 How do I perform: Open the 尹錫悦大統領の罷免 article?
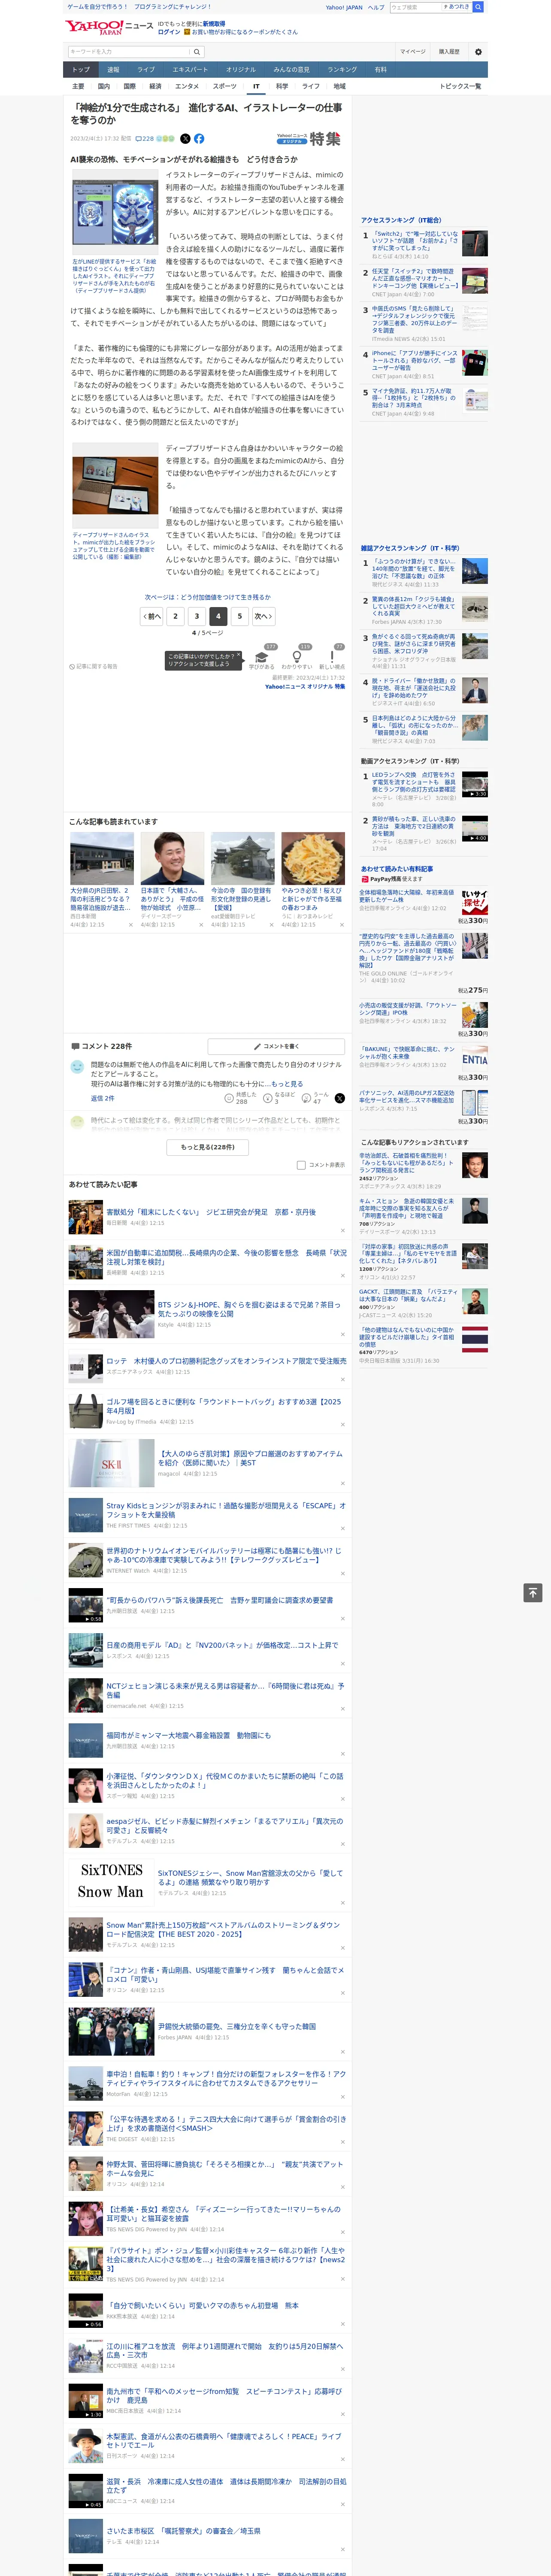click(x=237, y=2026)
